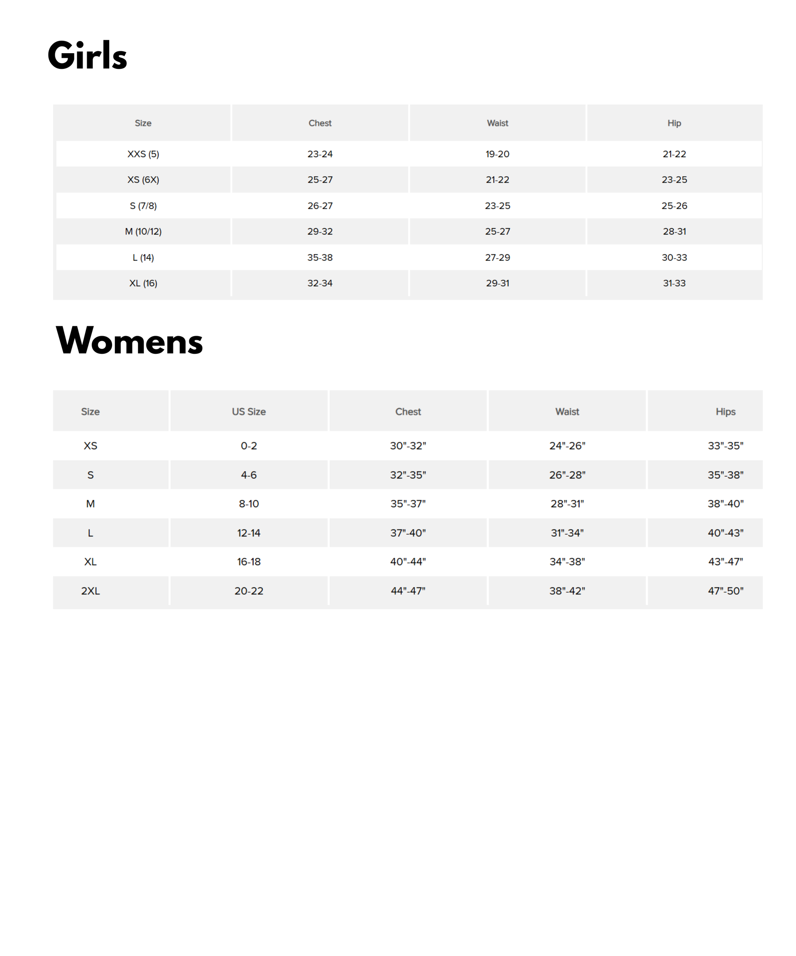Click the Womens table US Size header
Viewport: 796px width, 956px height.
[x=249, y=411]
